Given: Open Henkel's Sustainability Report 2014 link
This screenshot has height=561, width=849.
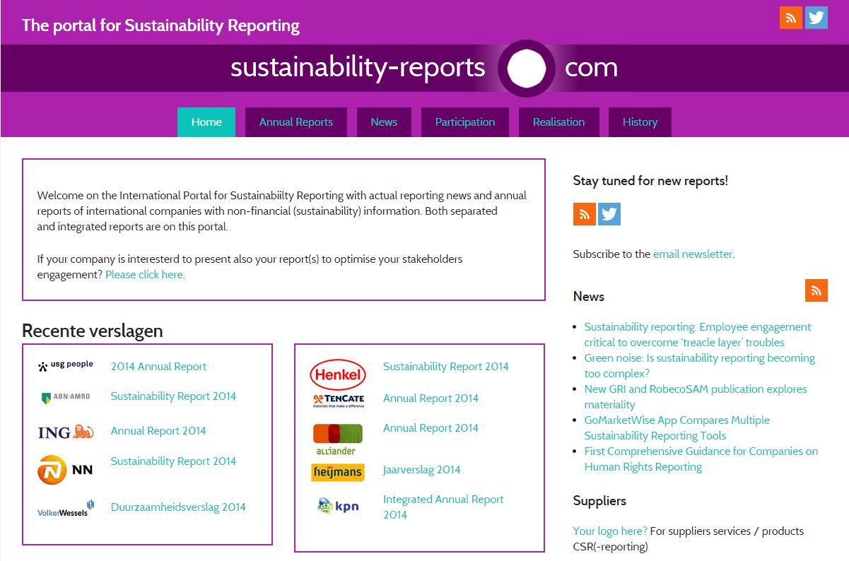Looking at the screenshot, I should coord(445,366).
